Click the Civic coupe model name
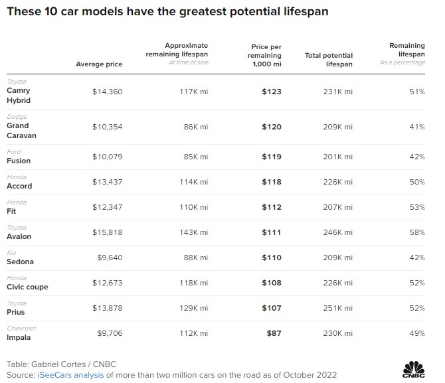445x383 pixels. pos(27,287)
